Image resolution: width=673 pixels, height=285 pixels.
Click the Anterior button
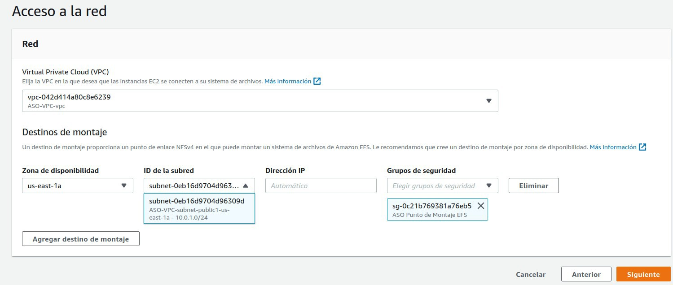coord(586,274)
